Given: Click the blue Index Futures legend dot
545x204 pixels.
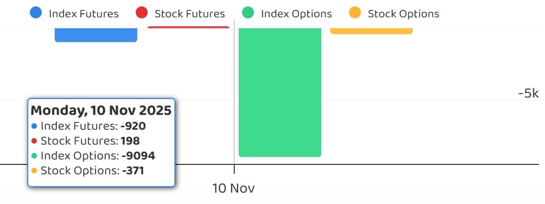Looking at the screenshot, I should (x=36, y=13).
